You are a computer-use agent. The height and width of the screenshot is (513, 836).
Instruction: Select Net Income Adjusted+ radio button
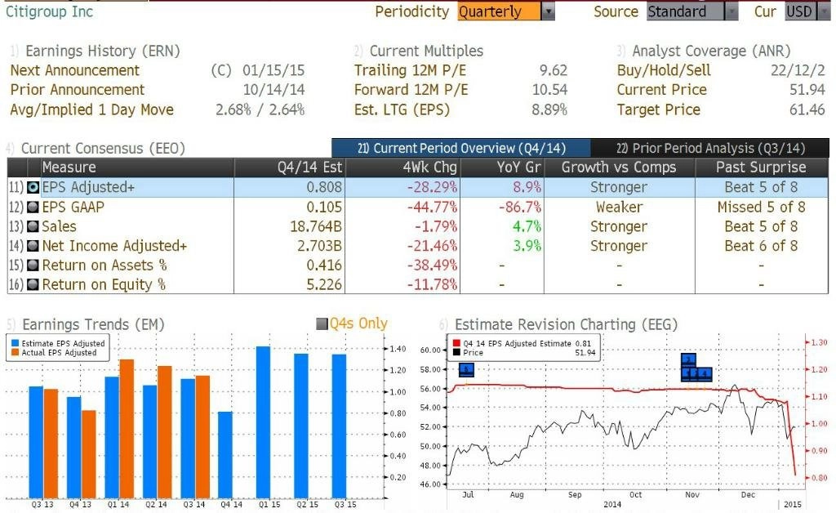pyautogui.click(x=33, y=246)
